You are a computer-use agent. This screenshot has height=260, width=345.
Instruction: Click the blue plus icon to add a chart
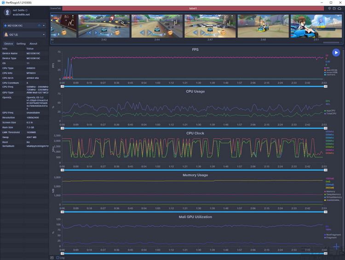(x=336, y=247)
